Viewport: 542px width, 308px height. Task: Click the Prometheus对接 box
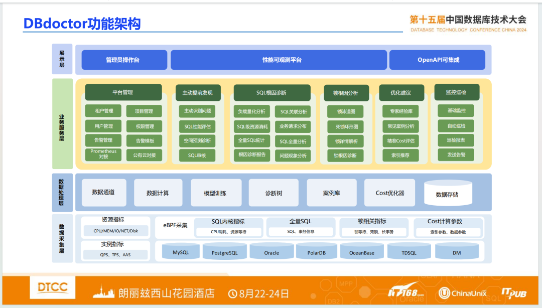pos(103,154)
